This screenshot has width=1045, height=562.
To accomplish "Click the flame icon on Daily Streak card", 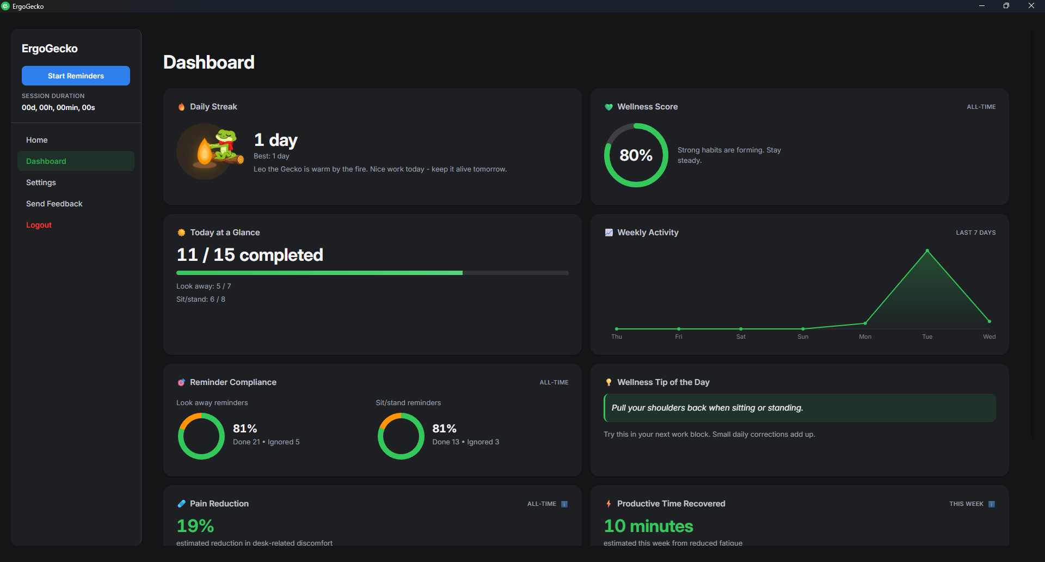I will click(181, 107).
